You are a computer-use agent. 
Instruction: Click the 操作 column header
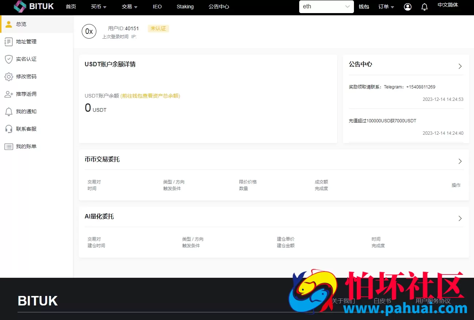[x=456, y=185]
